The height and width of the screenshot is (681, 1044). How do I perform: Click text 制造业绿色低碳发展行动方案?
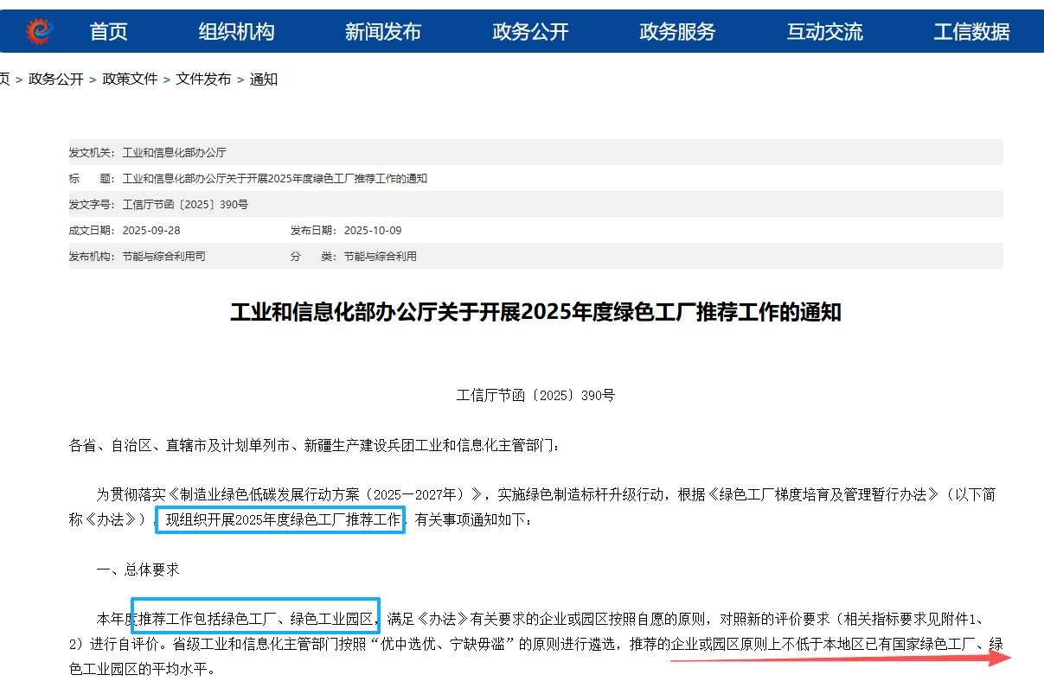pos(272,495)
